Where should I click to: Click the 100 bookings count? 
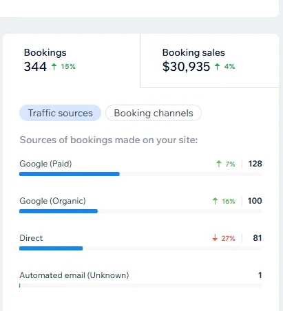click(255, 201)
